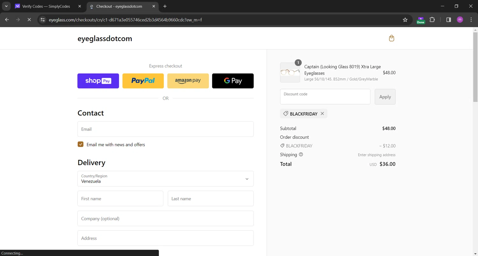The image size is (478, 256).
Task: Toggle the browser side panel icon
Action: click(449, 20)
